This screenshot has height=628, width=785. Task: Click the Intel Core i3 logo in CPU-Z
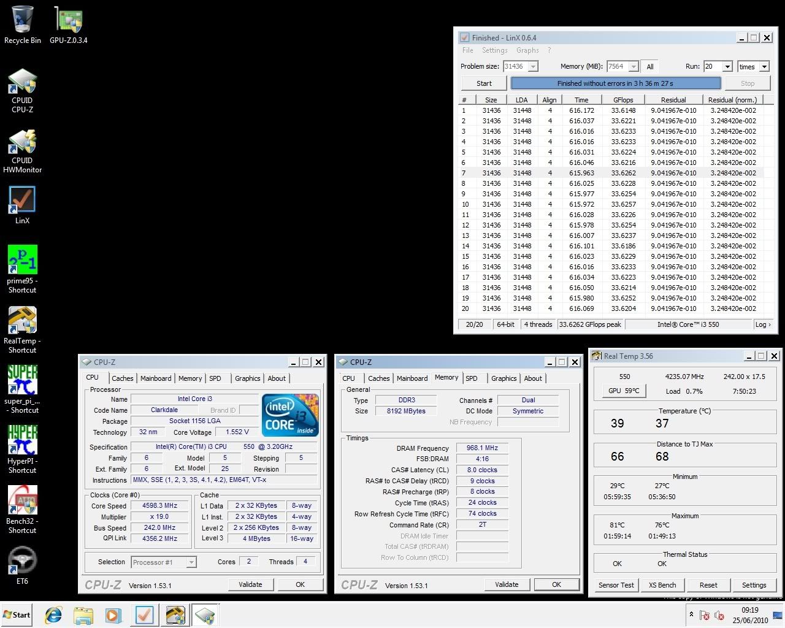[x=290, y=415]
